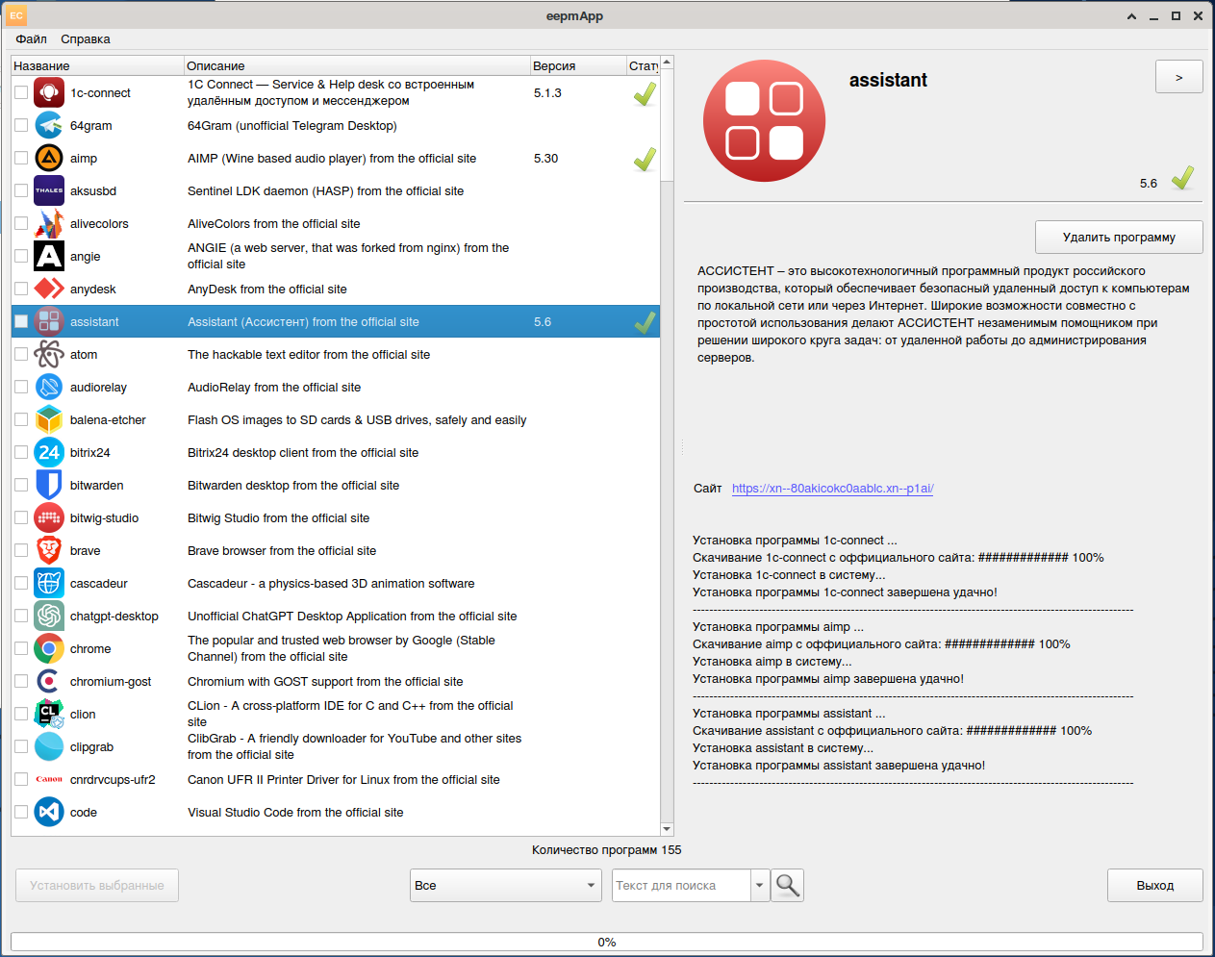Click the aksusbd Thales icon
1215x957 pixels.
coord(49,191)
